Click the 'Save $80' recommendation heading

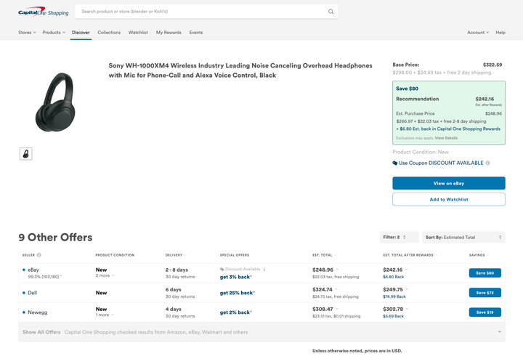tap(407, 89)
